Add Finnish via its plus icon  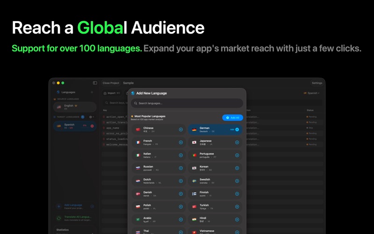click(x=237, y=194)
